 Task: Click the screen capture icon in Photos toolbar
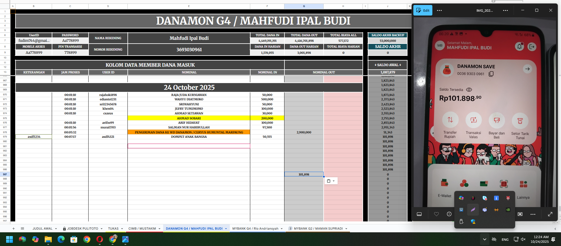pos(520,214)
